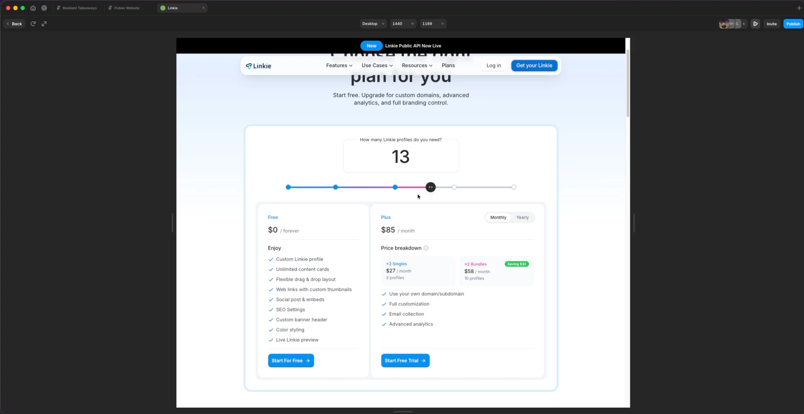This screenshot has height=414, width=804.
Task: Click the ×3 Singles breakdown card
Action: pos(418,271)
